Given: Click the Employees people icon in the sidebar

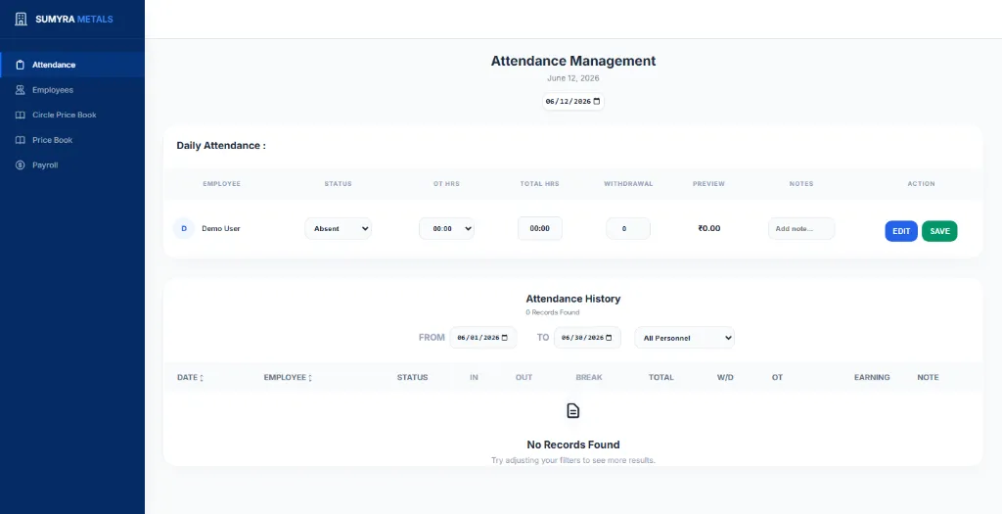Looking at the screenshot, I should point(20,90).
